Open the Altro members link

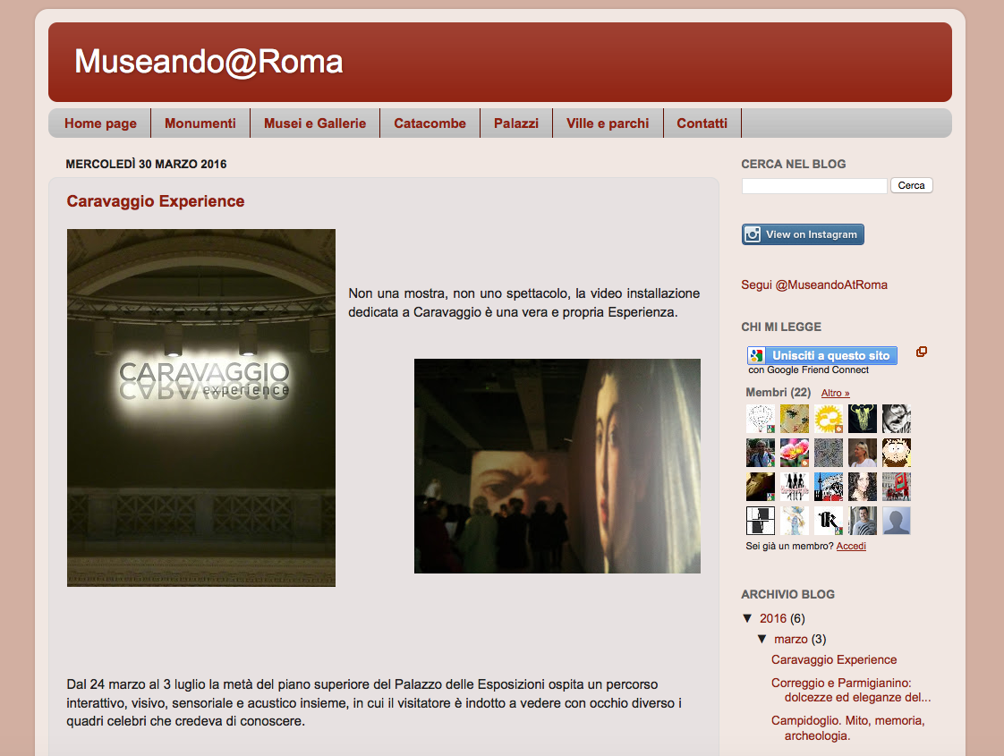coord(835,393)
